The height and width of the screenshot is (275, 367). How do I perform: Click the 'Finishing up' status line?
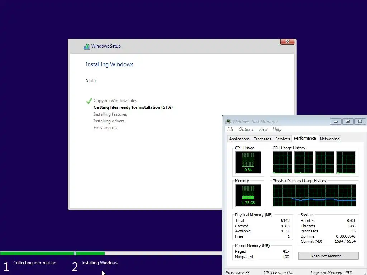point(105,128)
